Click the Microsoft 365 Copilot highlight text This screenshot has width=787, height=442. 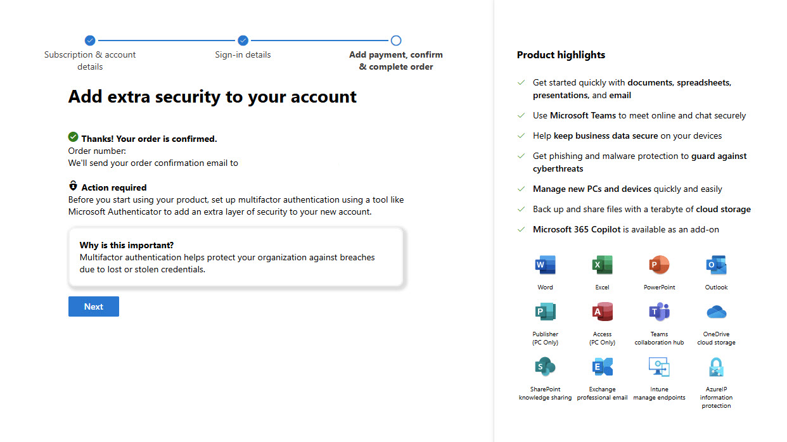[625, 229]
